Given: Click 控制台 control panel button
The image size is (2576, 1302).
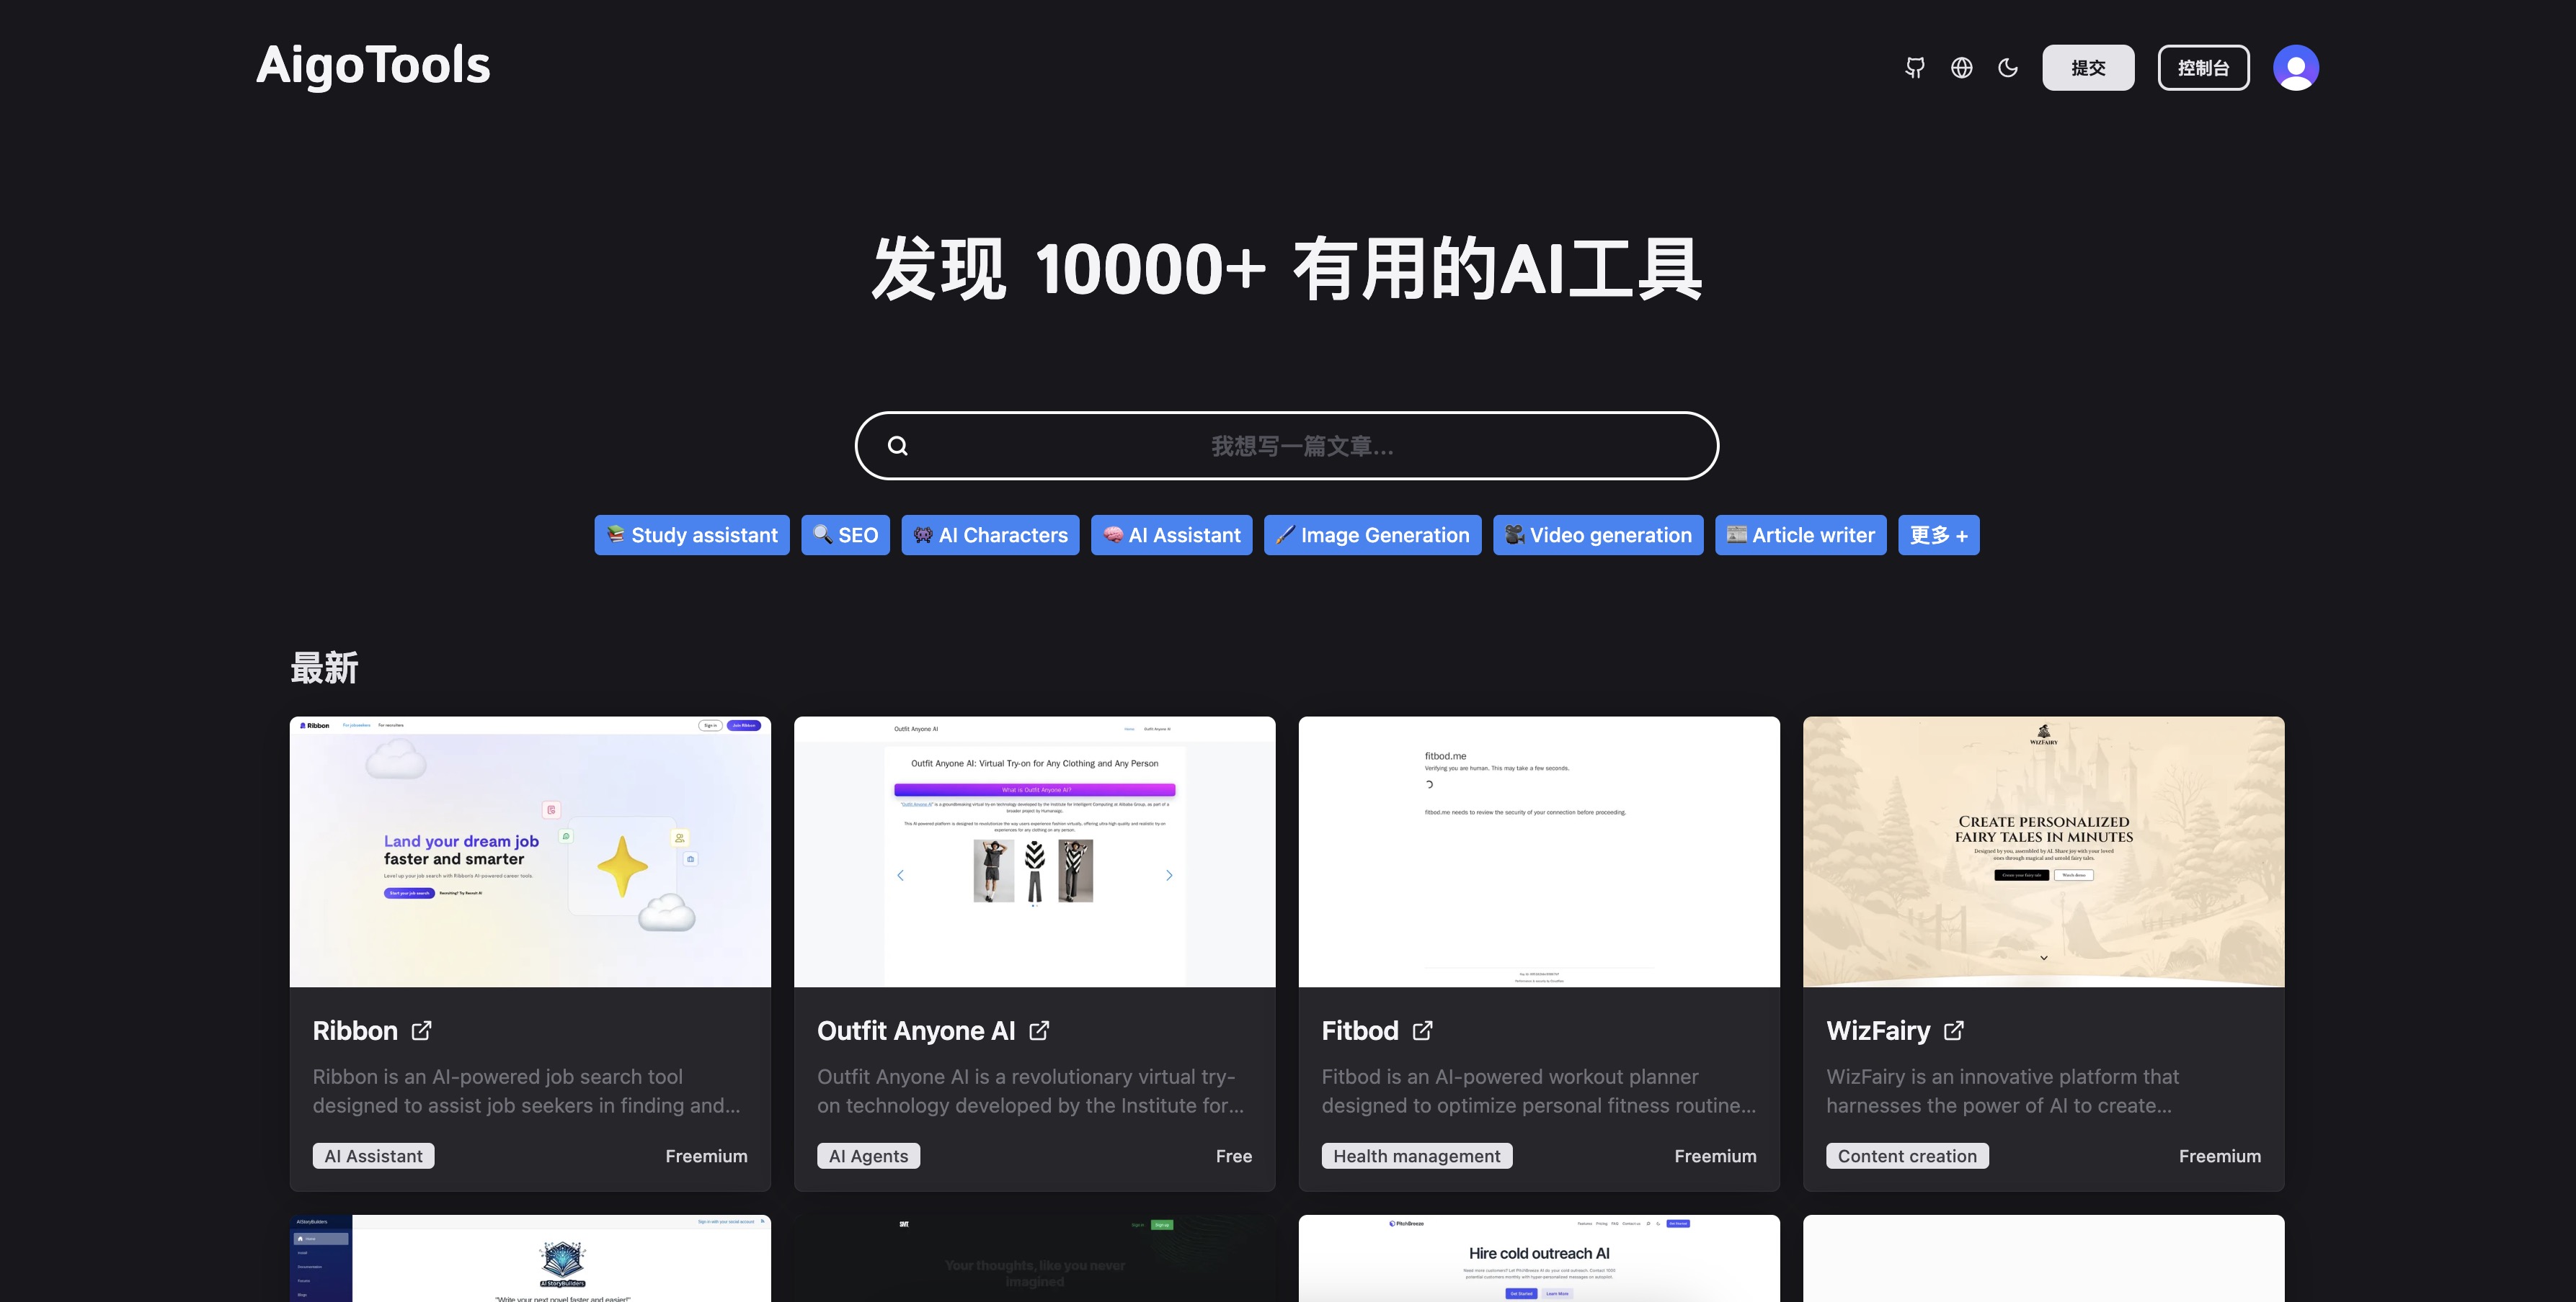Looking at the screenshot, I should (x=2202, y=66).
